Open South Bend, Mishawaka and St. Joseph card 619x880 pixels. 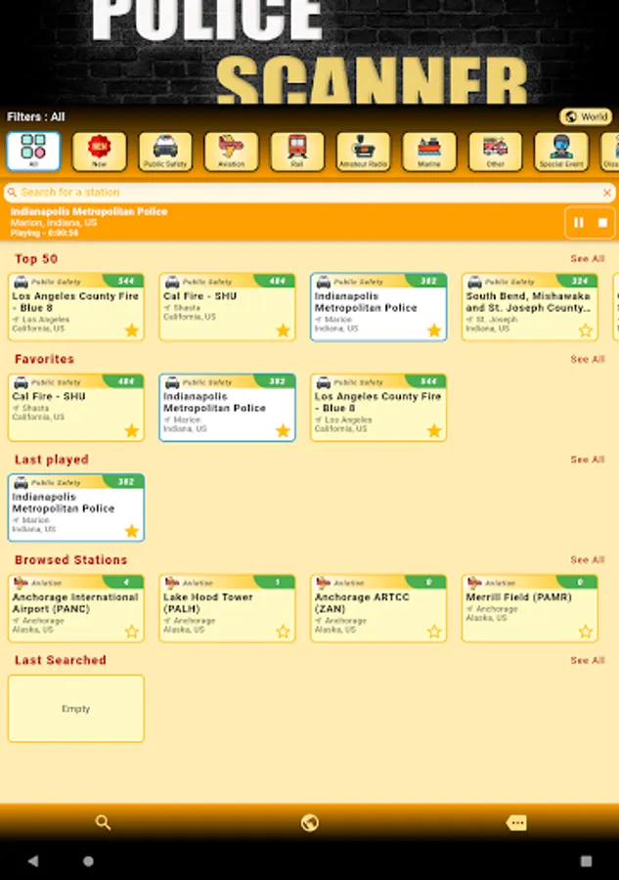530,307
